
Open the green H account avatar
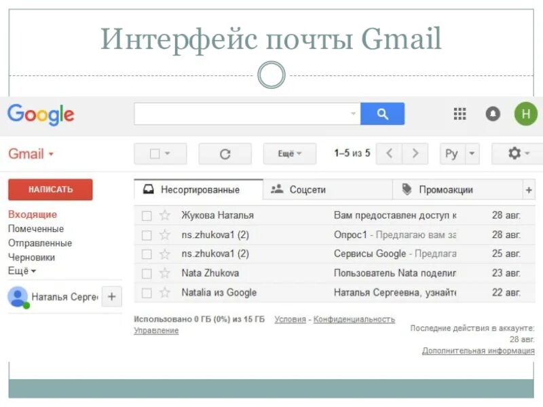tap(525, 114)
